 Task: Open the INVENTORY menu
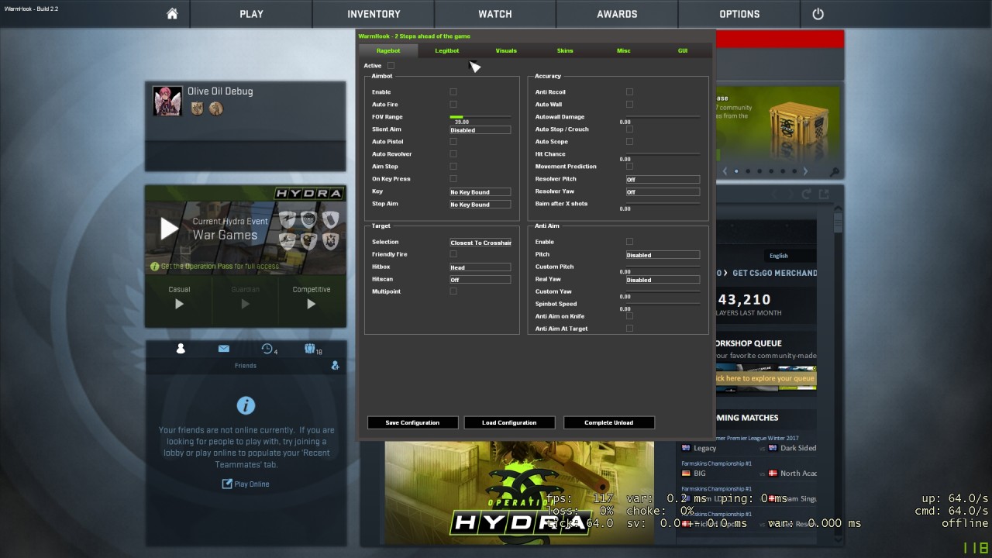click(374, 14)
